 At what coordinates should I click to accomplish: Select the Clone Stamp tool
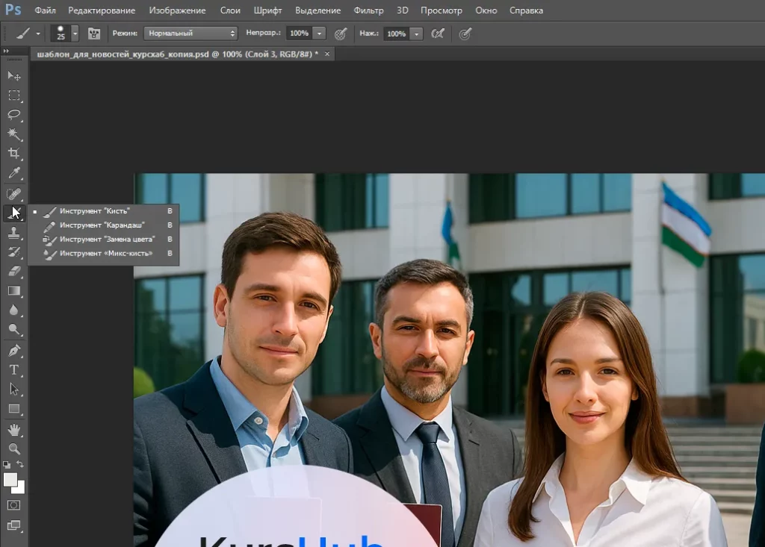coord(13,233)
